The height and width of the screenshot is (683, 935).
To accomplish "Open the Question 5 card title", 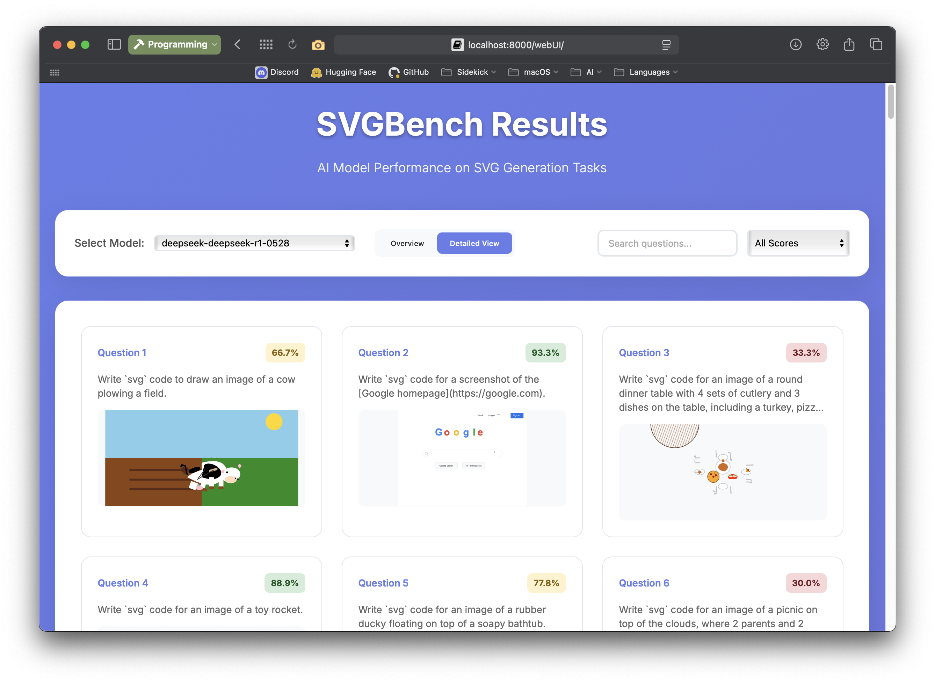I will (383, 583).
